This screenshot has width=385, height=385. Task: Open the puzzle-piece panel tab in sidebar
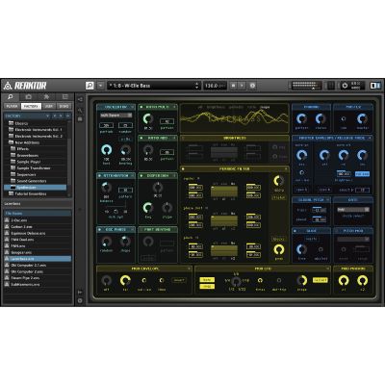pos(47,97)
